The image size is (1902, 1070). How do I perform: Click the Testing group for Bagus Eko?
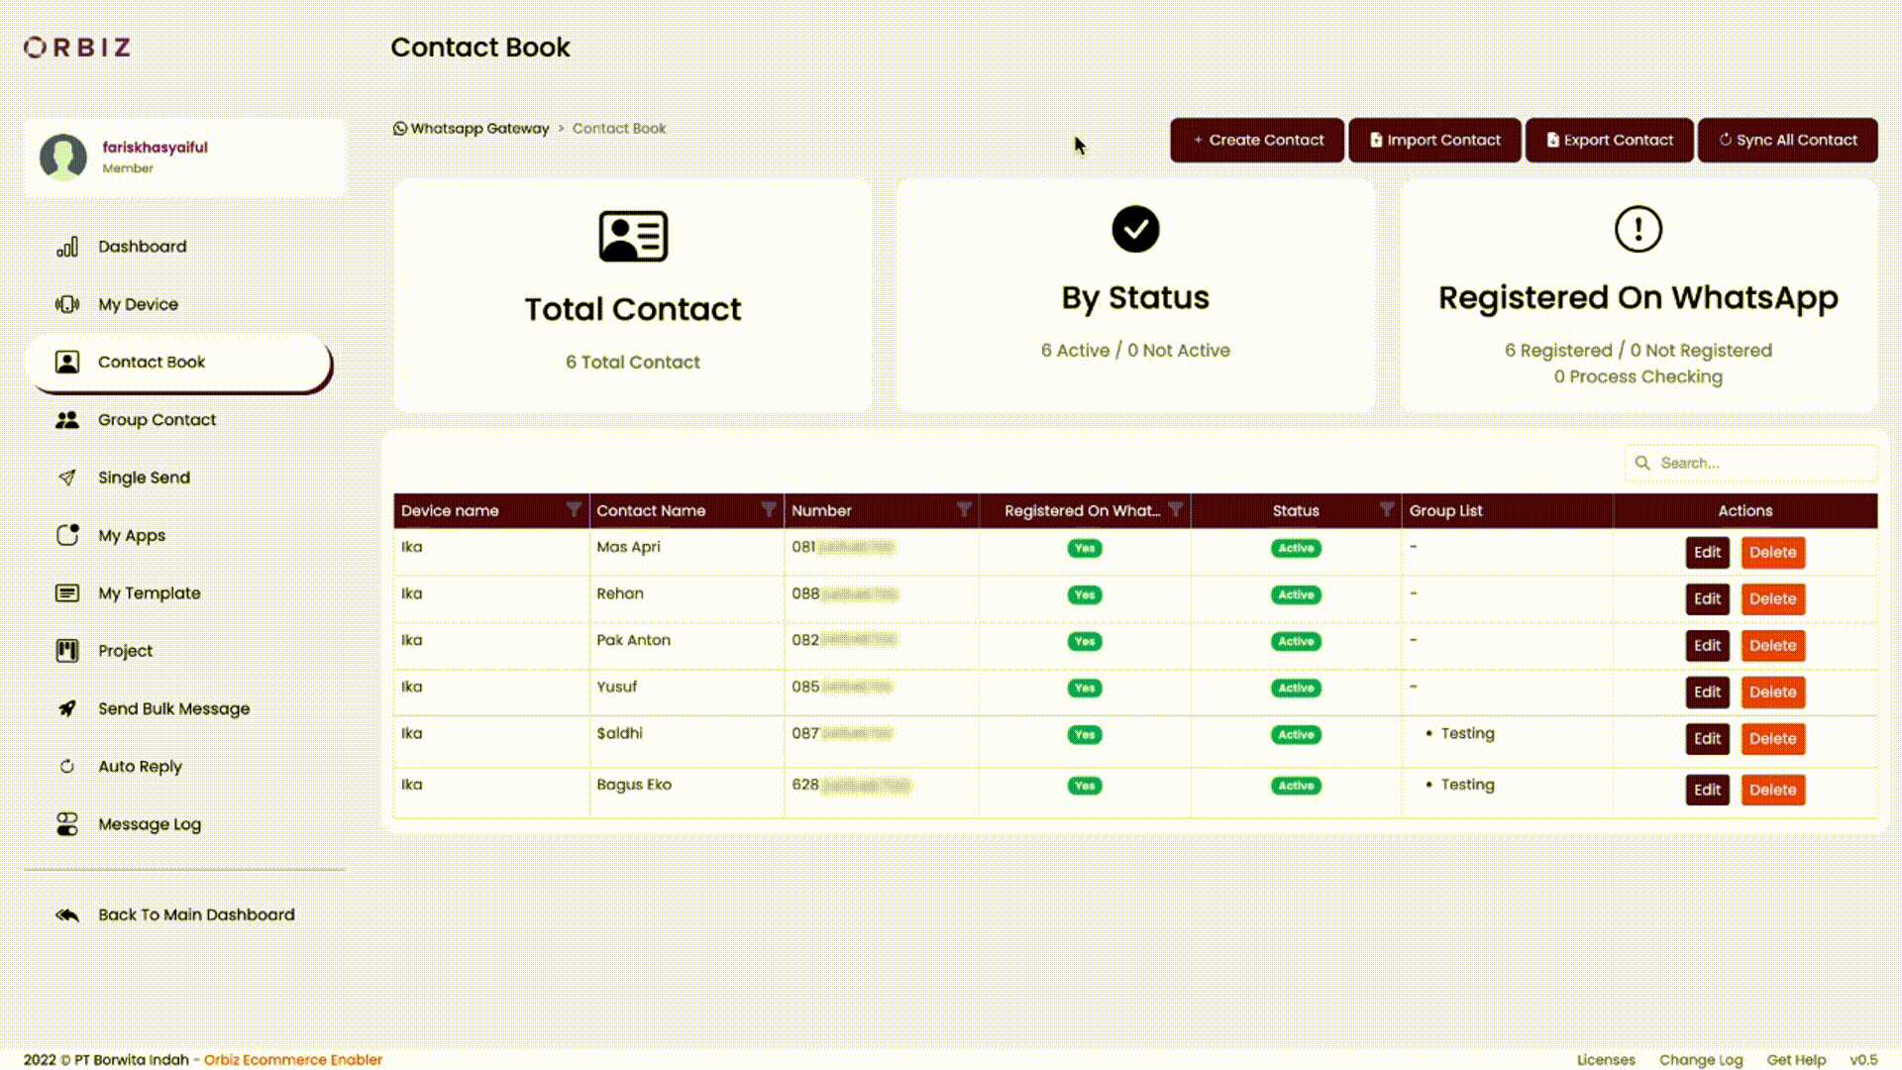[x=1467, y=785]
